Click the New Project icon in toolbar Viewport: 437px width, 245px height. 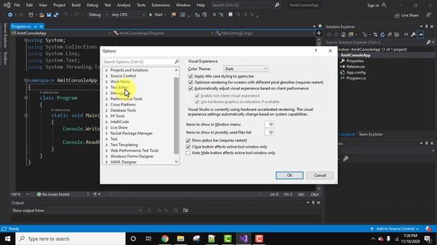pos(31,15)
